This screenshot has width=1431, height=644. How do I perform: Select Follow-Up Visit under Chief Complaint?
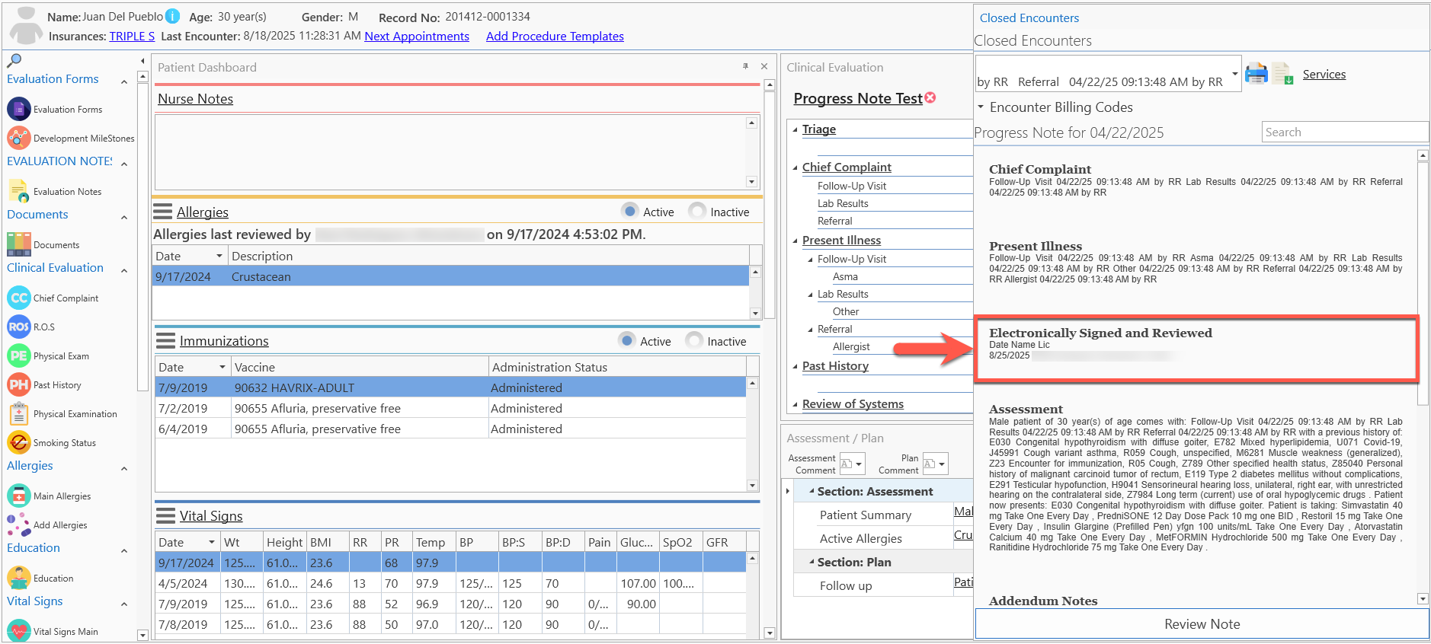[851, 186]
